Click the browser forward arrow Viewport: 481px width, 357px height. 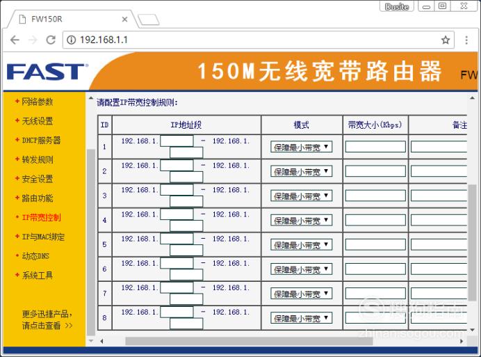[x=33, y=40]
